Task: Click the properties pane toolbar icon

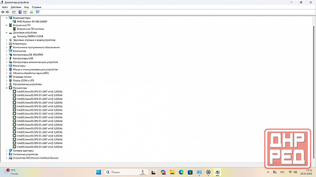Action: click(25, 12)
